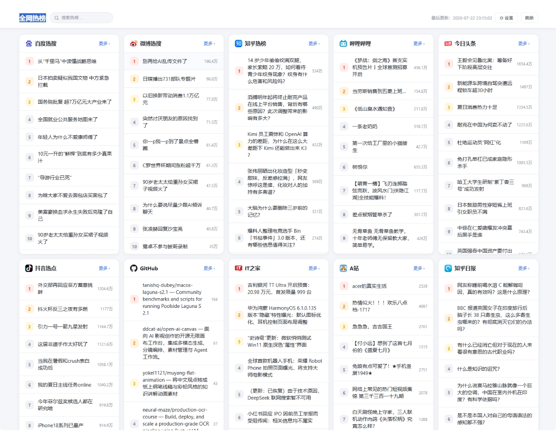Expand 更多 in the GitHub card
This screenshot has height=431, width=556.
click(x=209, y=268)
